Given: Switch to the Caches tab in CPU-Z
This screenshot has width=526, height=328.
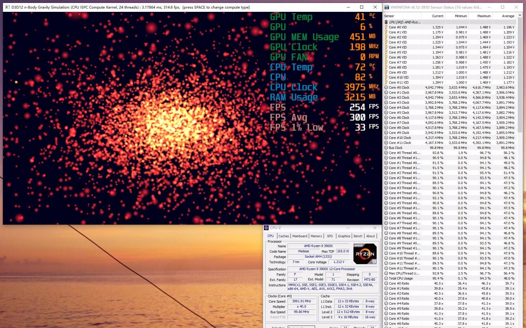Looking at the screenshot, I should click(x=283, y=236).
